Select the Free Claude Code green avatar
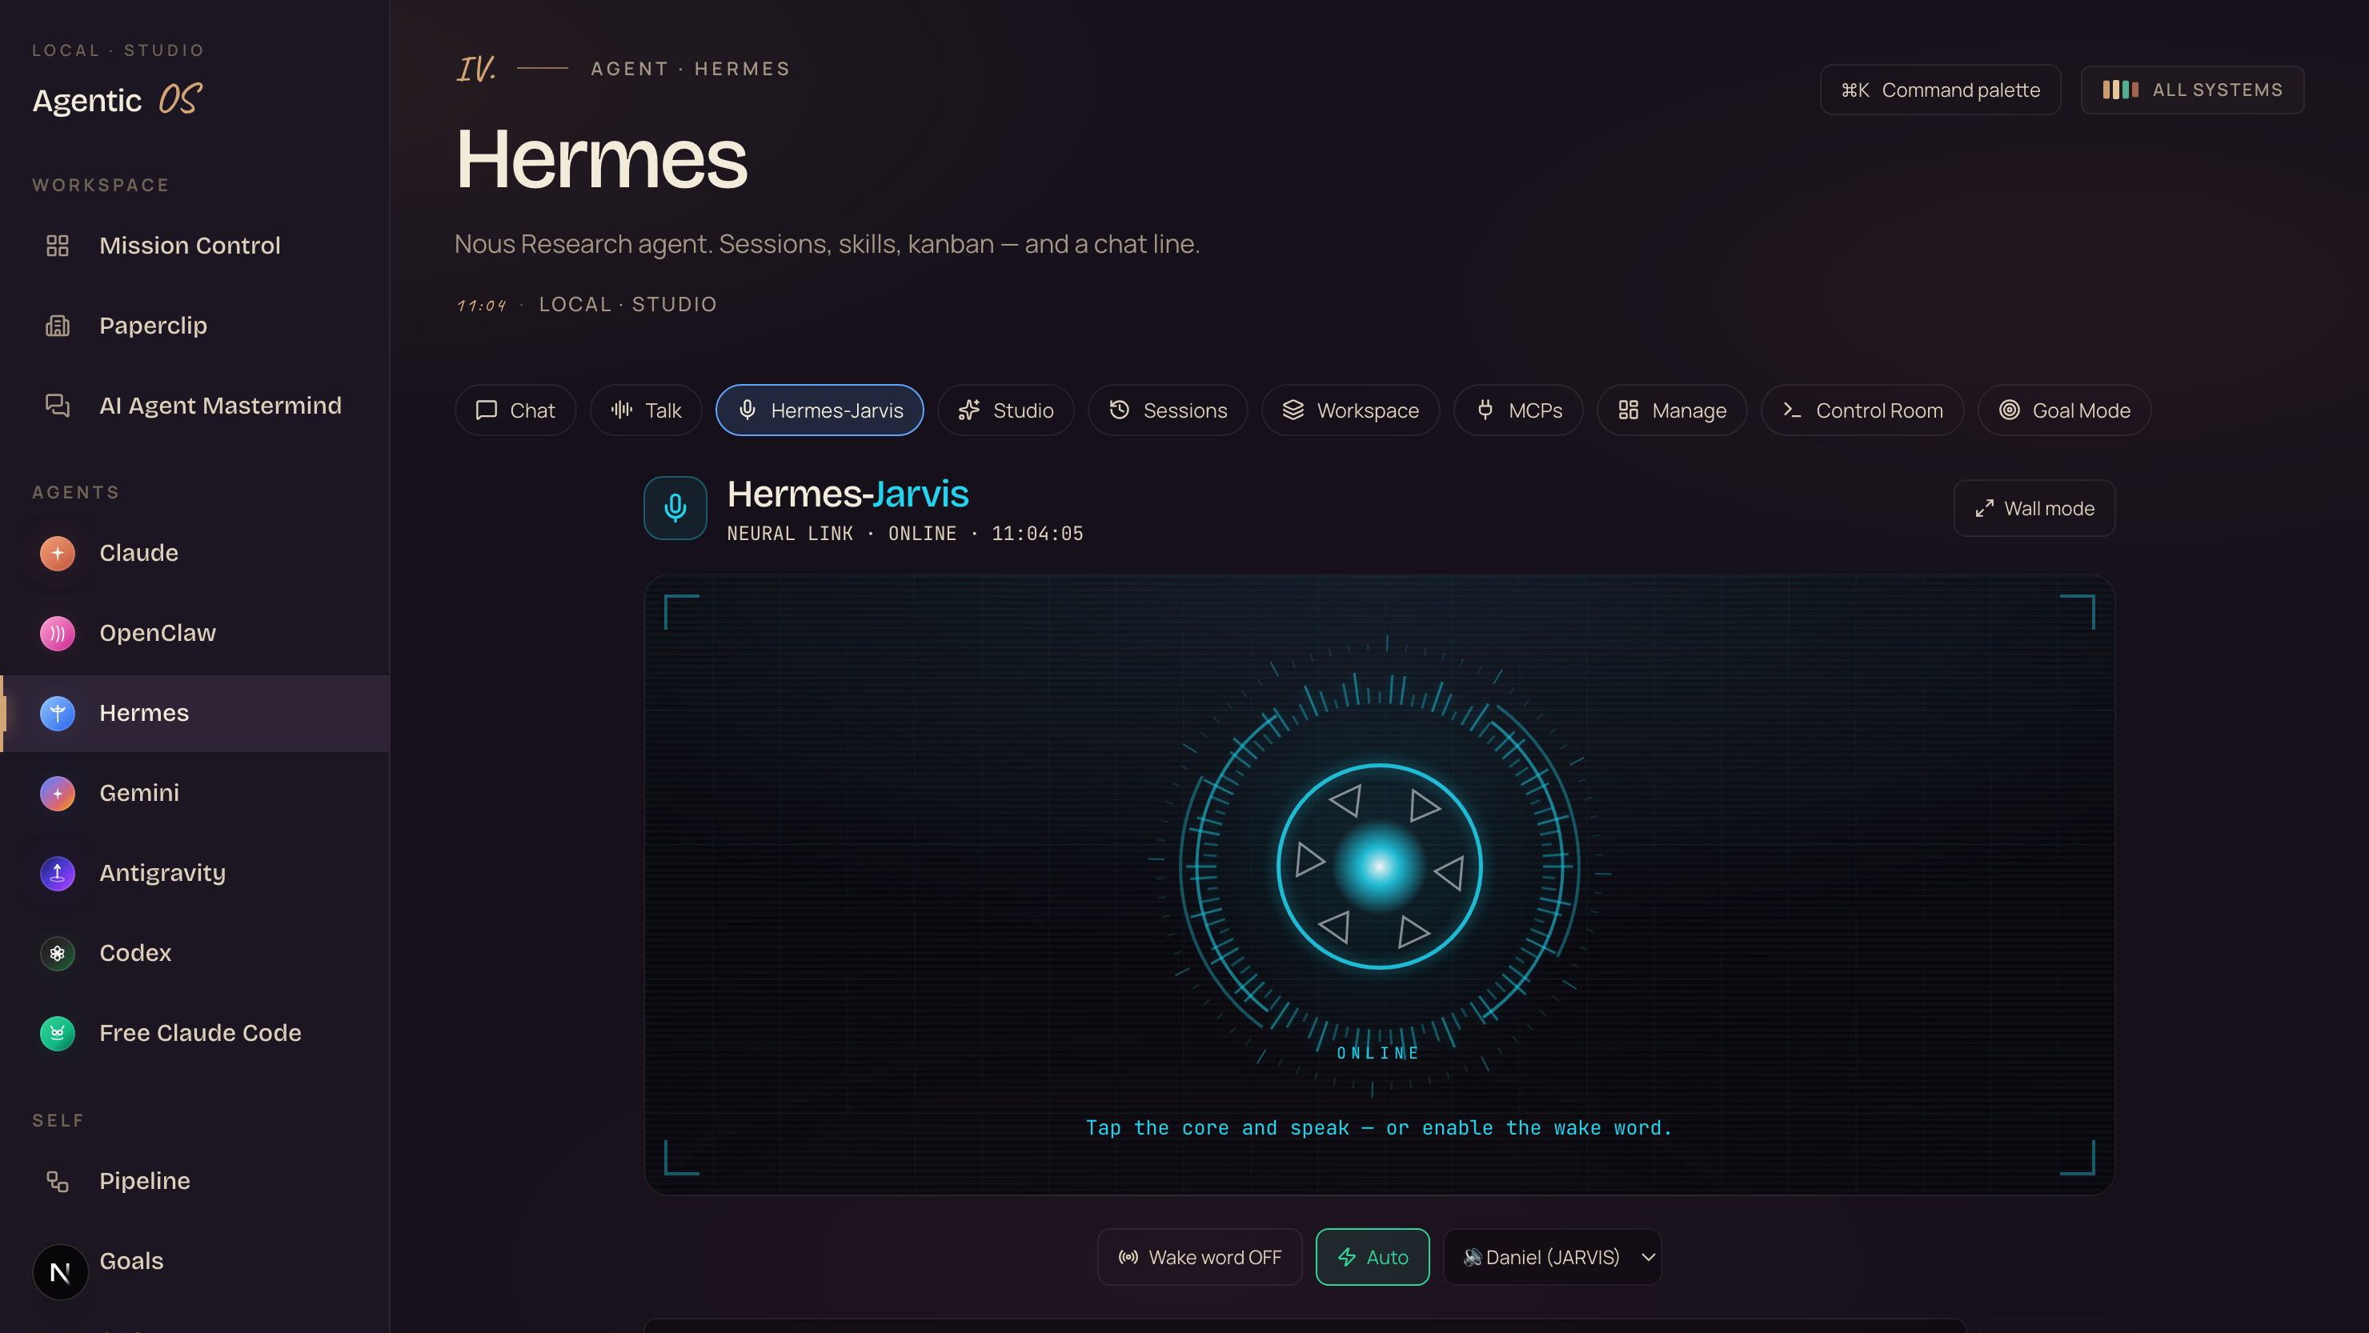The height and width of the screenshot is (1333, 2369). 57,1032
